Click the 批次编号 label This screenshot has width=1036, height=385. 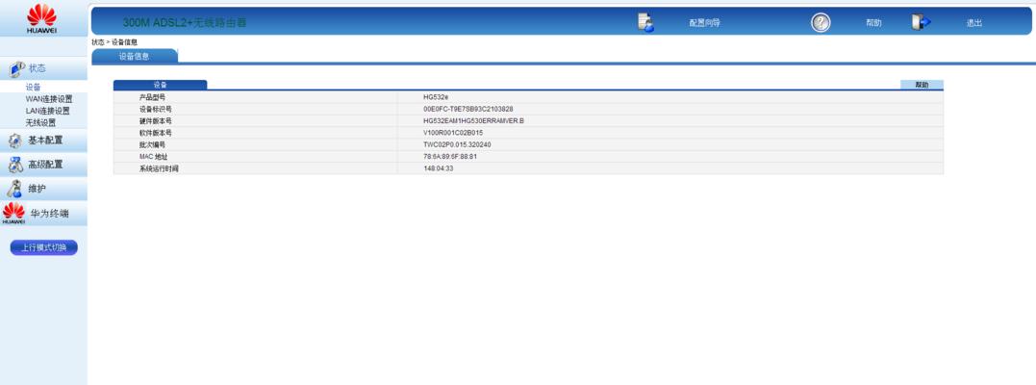coord(152,145)
